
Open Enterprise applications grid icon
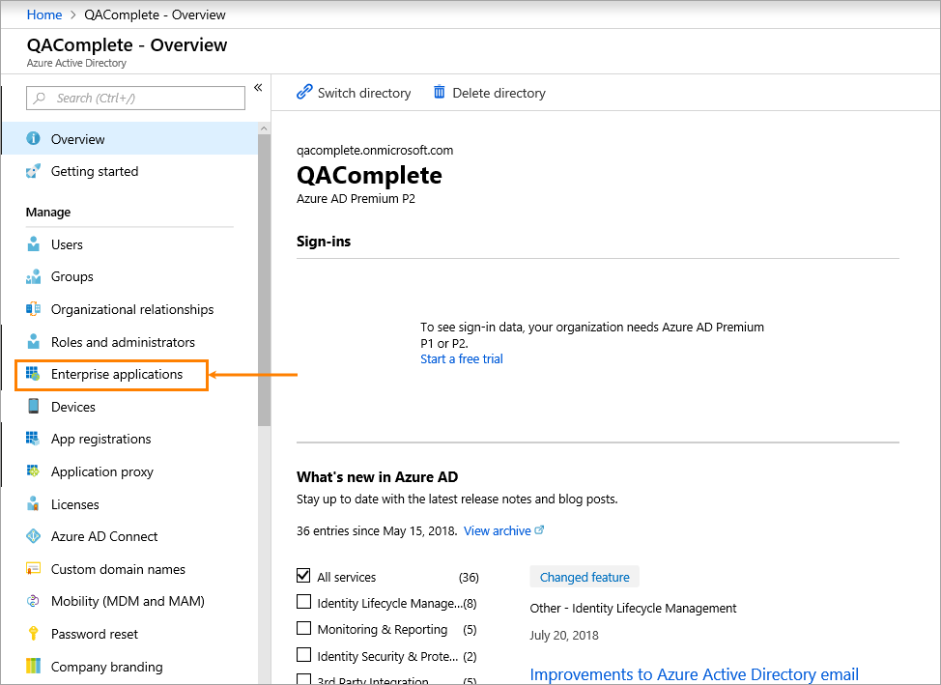[x=34, y=374]
